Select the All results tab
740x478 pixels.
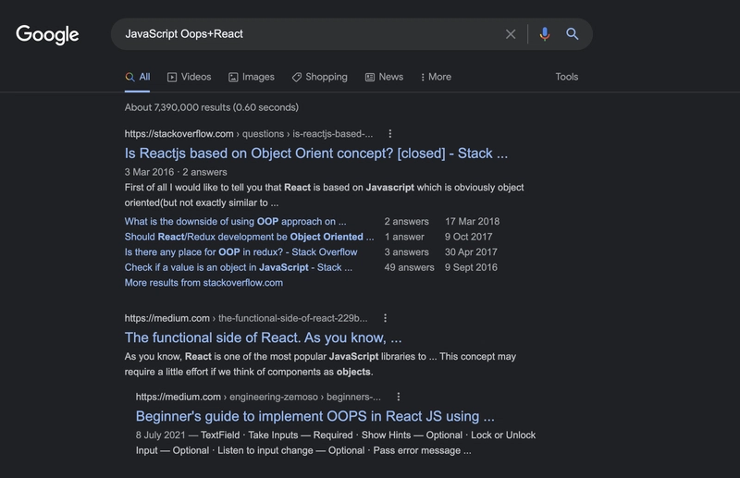click(x=137, y=77)
